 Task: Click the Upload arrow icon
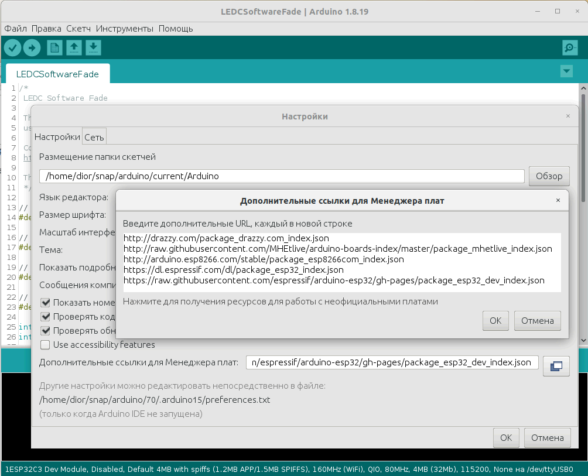click(x=32, y=48)
